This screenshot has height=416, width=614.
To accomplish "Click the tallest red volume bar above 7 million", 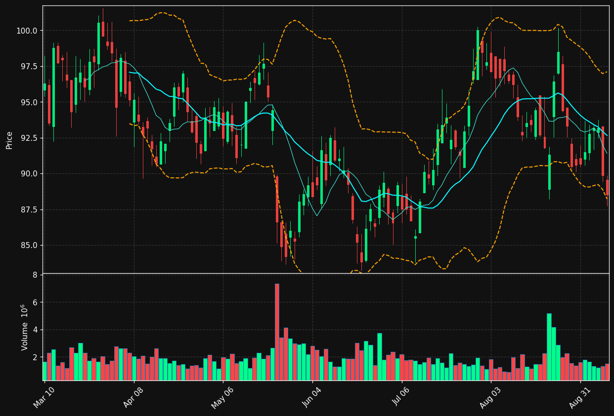I will coord(277,332).
